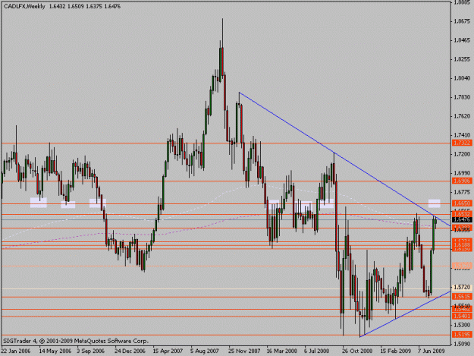This screenshot has height=356, width=474.
Task: Select the 6 Jul 2008 date label
Action: [x=317, y=351]
